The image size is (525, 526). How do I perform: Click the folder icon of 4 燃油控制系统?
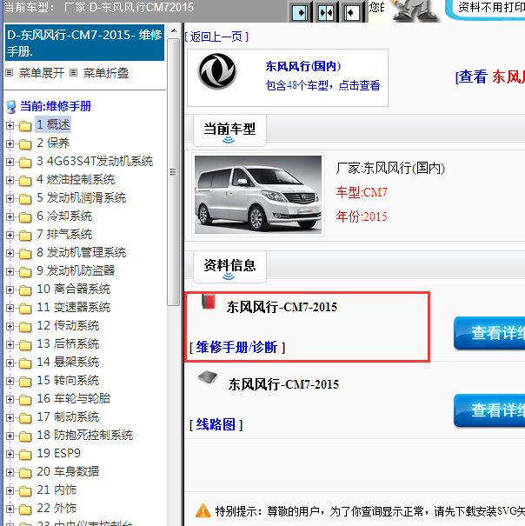tap(25, 181)
